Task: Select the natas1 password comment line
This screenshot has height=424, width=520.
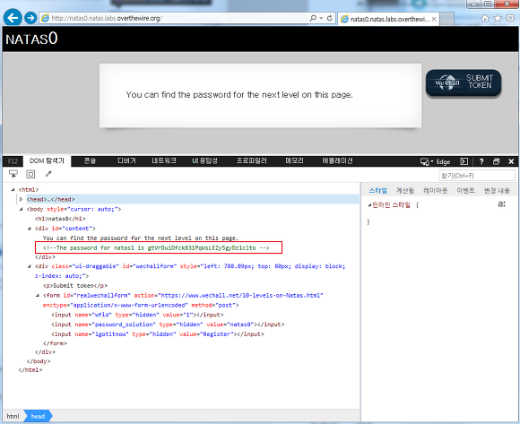Action: tap(156, 247)
